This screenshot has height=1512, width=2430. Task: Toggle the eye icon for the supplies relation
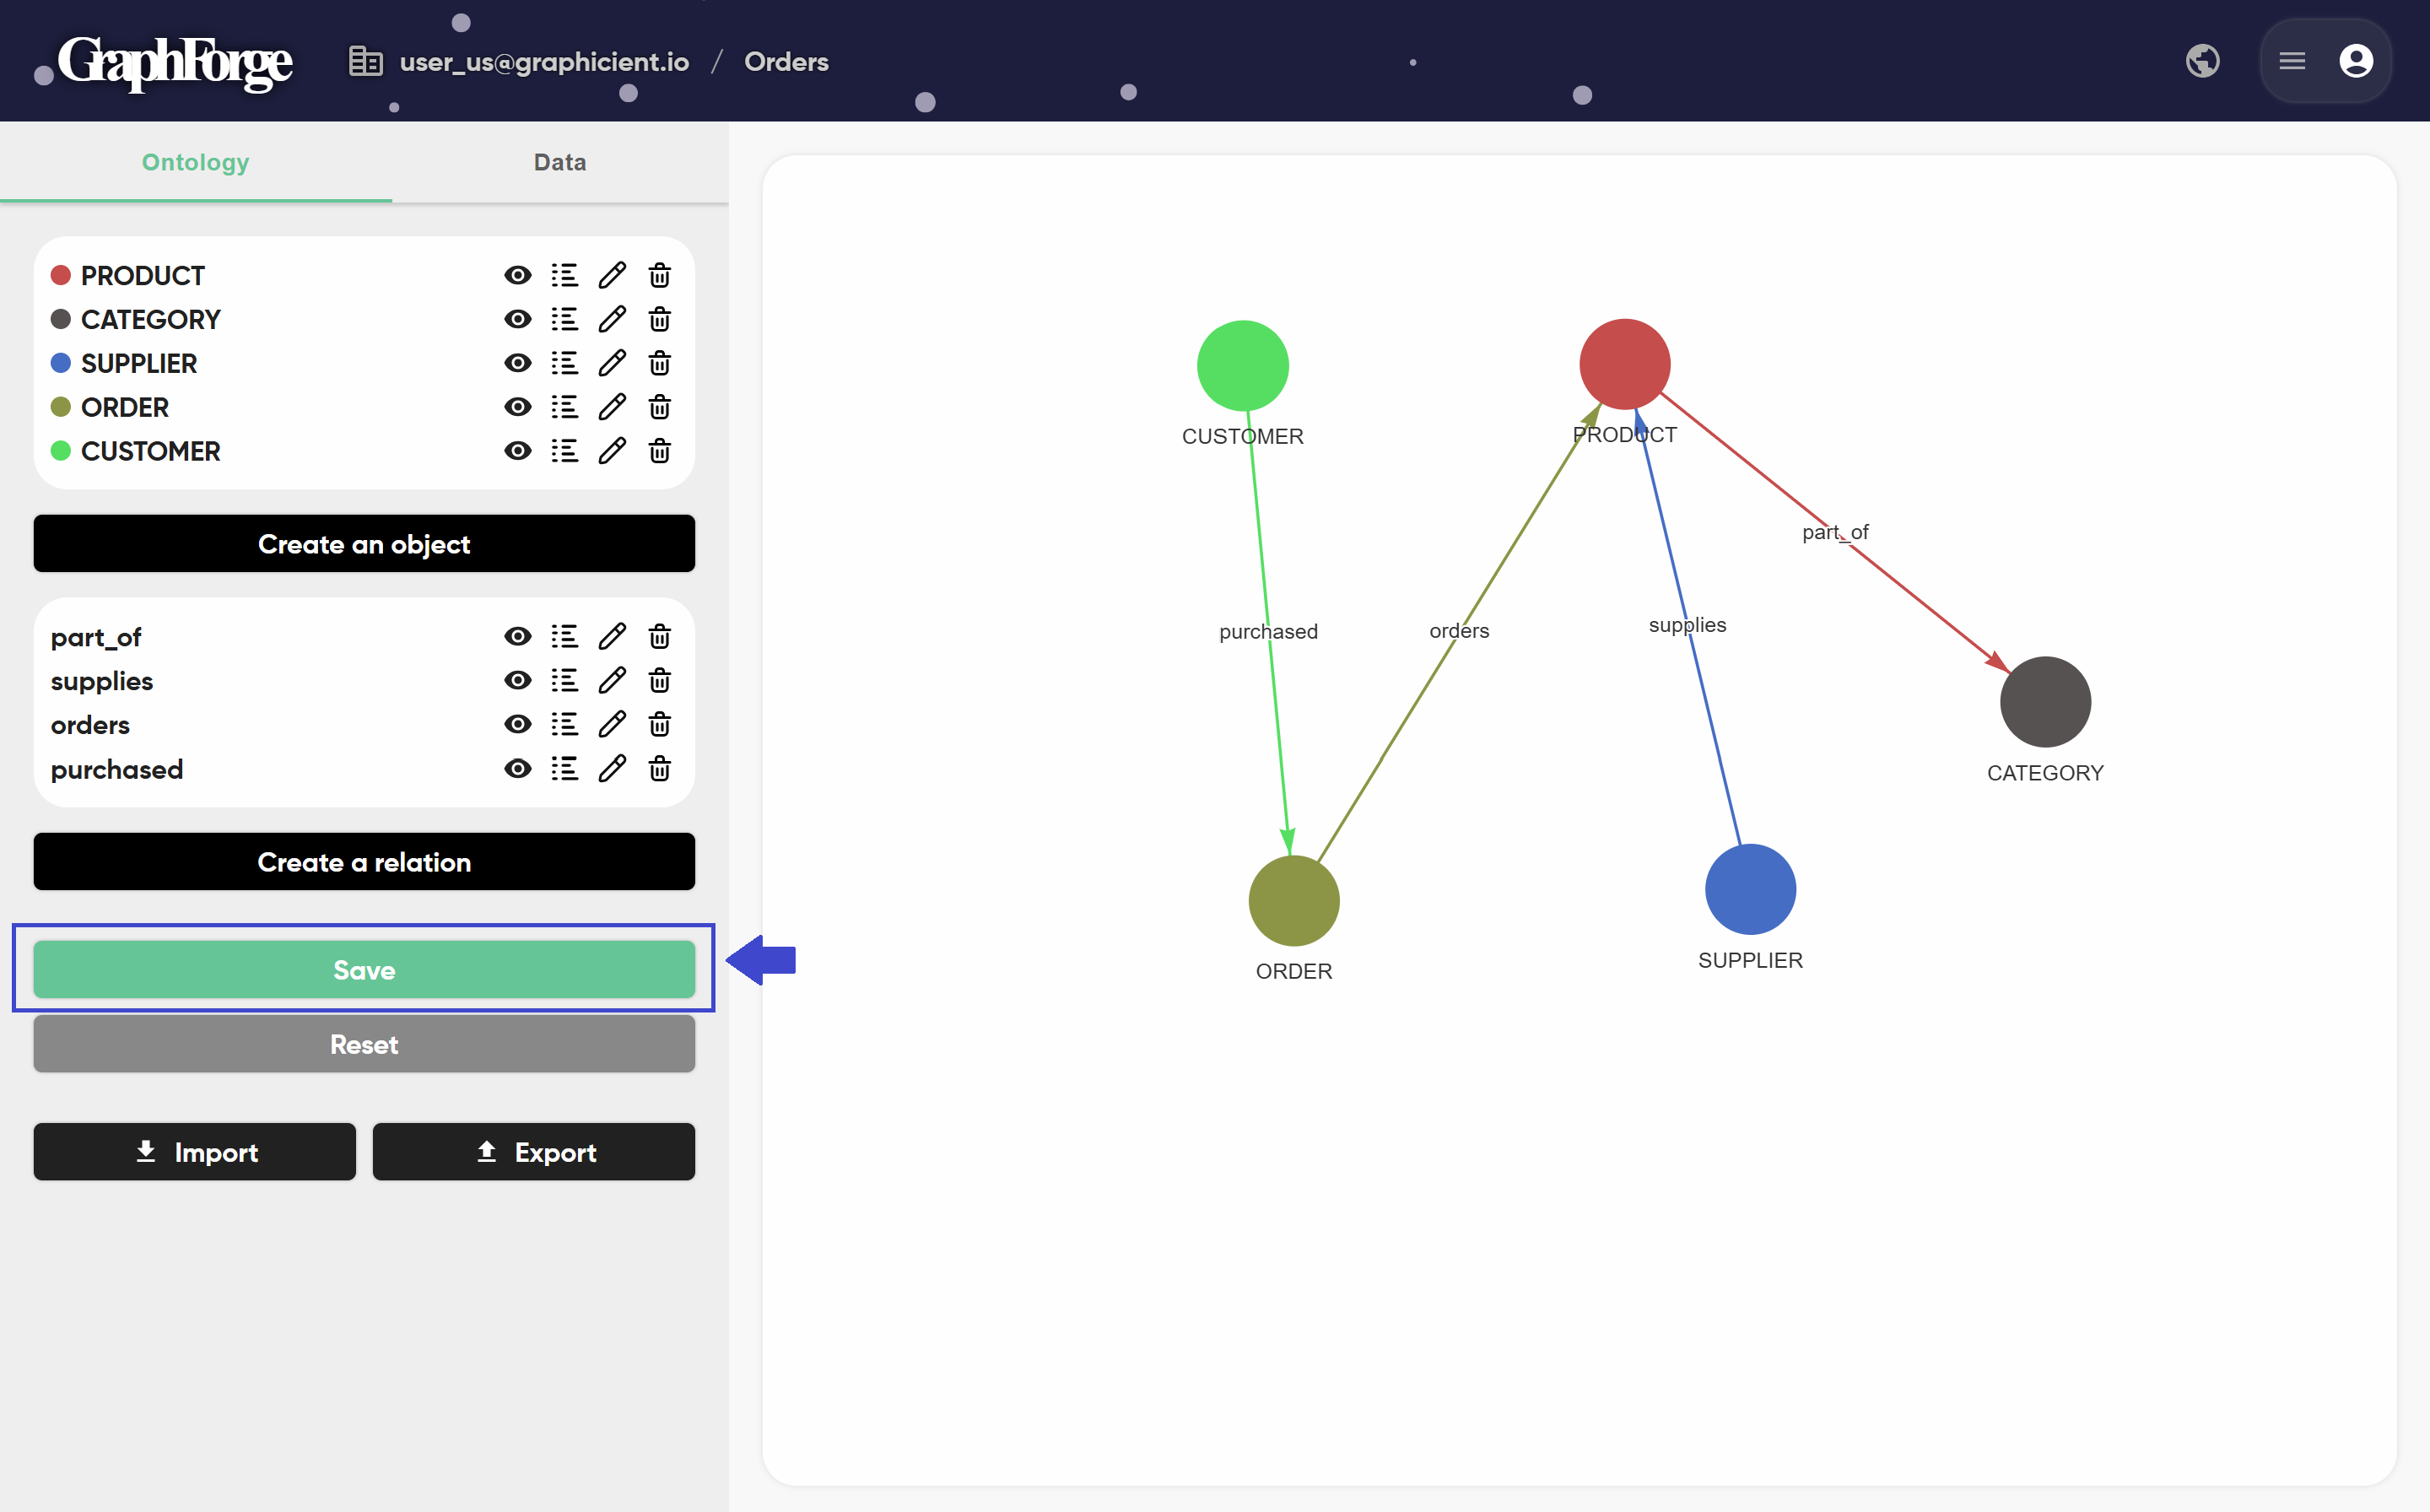tap(517, 680)
